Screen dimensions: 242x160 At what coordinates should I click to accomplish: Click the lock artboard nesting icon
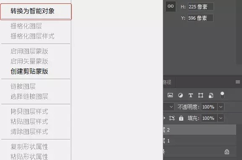pyautogui.click(x=172, y=118)
